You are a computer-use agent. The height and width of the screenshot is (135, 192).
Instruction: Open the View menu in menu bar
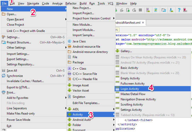tap(21, 3)
